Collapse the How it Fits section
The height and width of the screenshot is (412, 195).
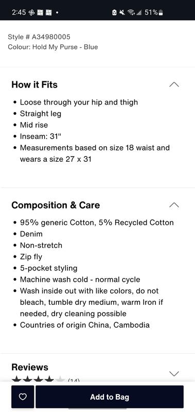coord(174,84)
